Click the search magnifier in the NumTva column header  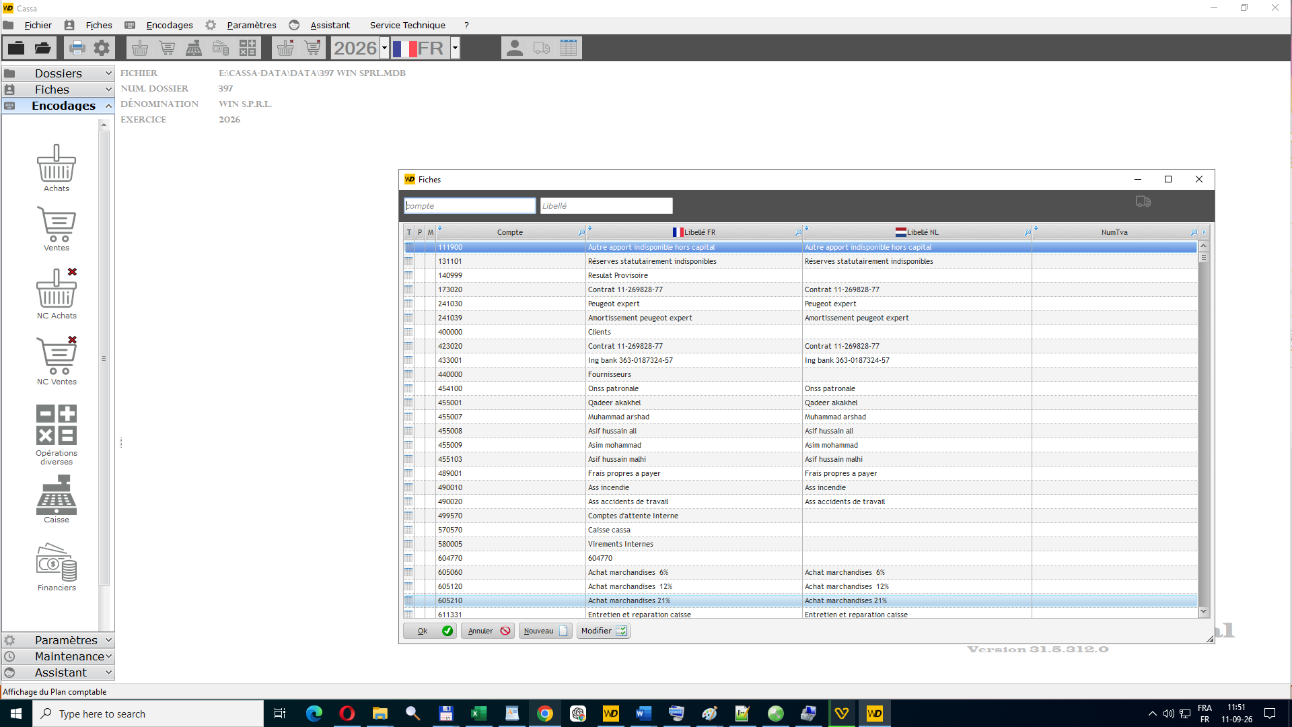tap(1194, 232)
